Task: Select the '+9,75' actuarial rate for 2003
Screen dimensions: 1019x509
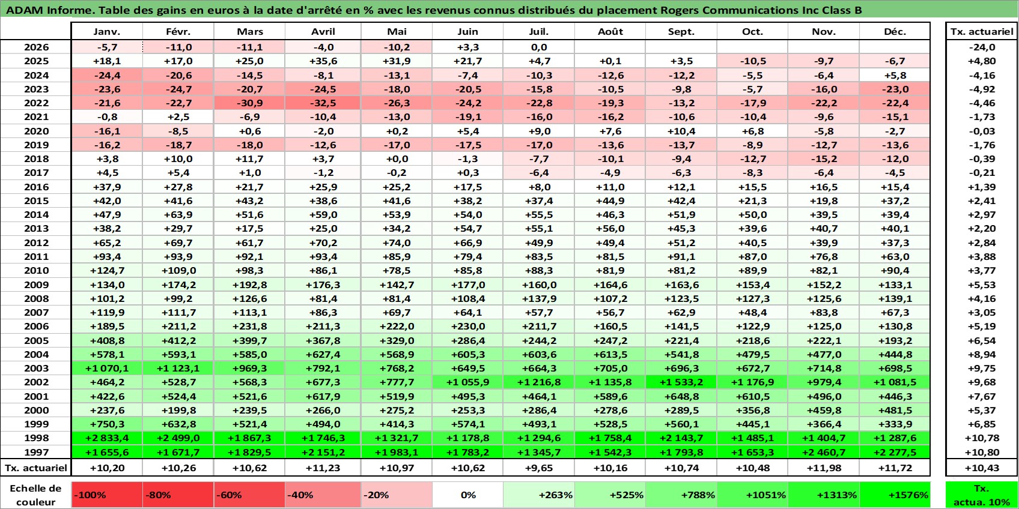Action: (x=982, y=368)
